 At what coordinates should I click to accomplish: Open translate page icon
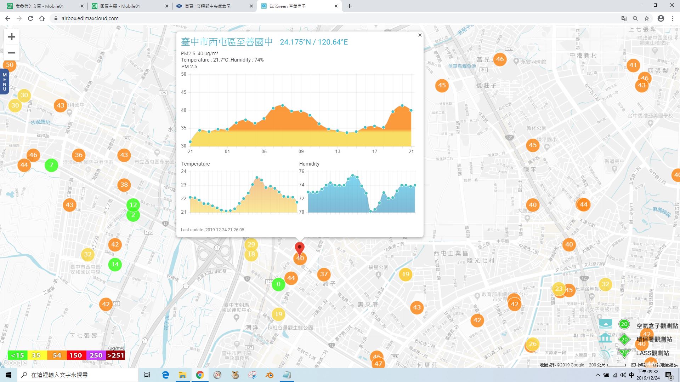point(624,18)
